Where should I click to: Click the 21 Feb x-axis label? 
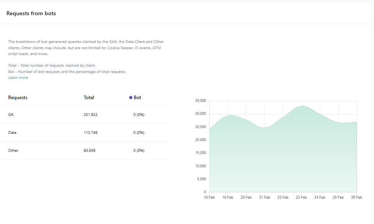(264, 197)
